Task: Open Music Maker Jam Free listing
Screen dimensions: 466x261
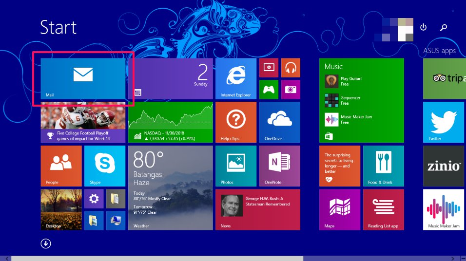Action: click(349, 119)
